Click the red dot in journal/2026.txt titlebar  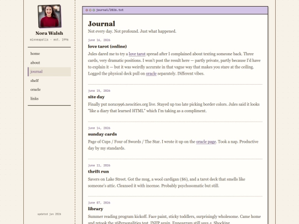point(87,10)
